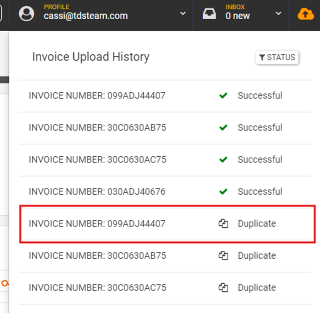The width and height of the screenshot is (320, 313).
Task: Open the STATUS filter button
Action: [277, 57]
